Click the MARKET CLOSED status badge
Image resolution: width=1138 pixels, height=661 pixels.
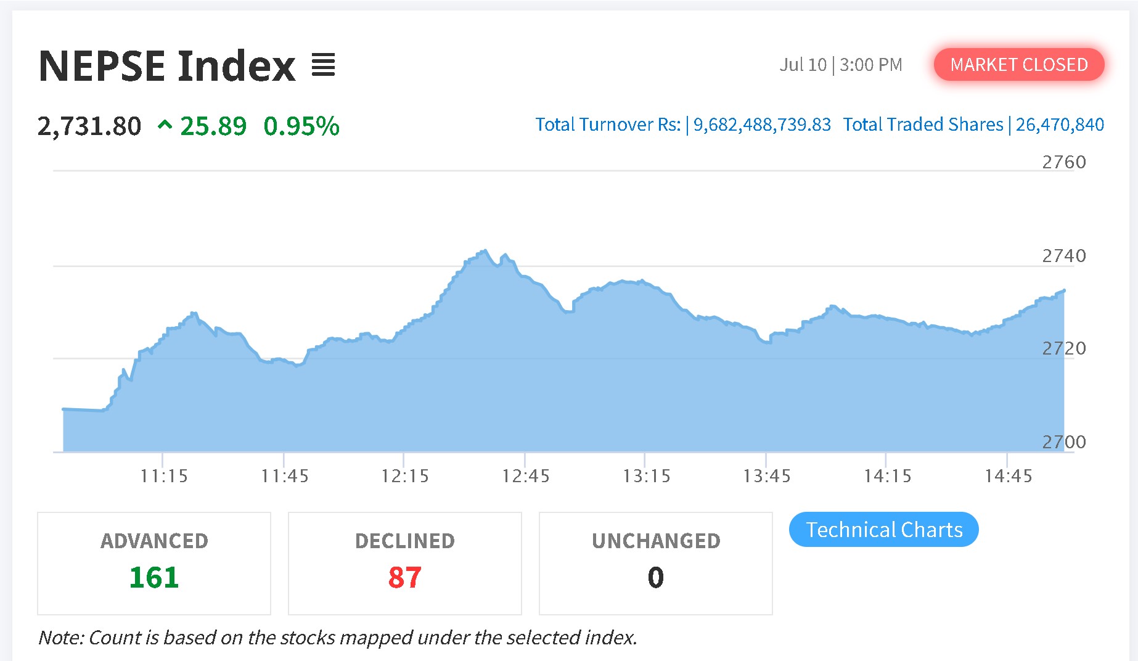coord(1018,64)
